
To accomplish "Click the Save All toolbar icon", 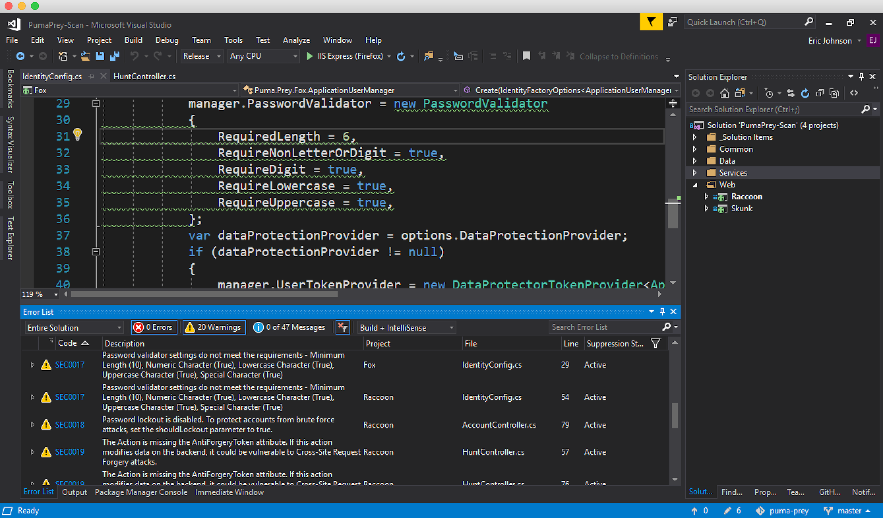I will coord(115,56).
